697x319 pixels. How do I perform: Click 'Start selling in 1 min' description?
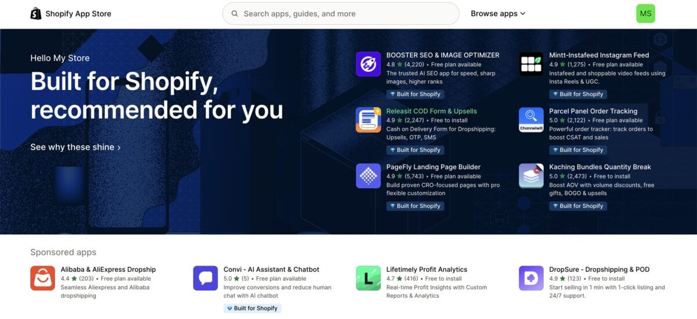[607, 292]
